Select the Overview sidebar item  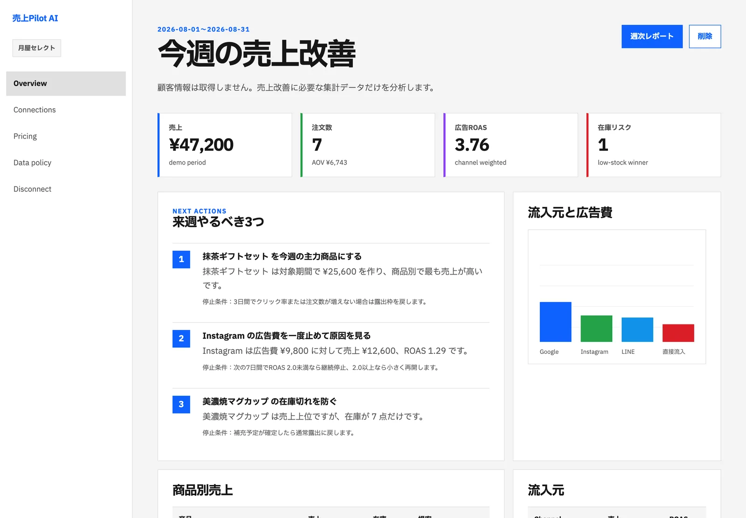66,83
